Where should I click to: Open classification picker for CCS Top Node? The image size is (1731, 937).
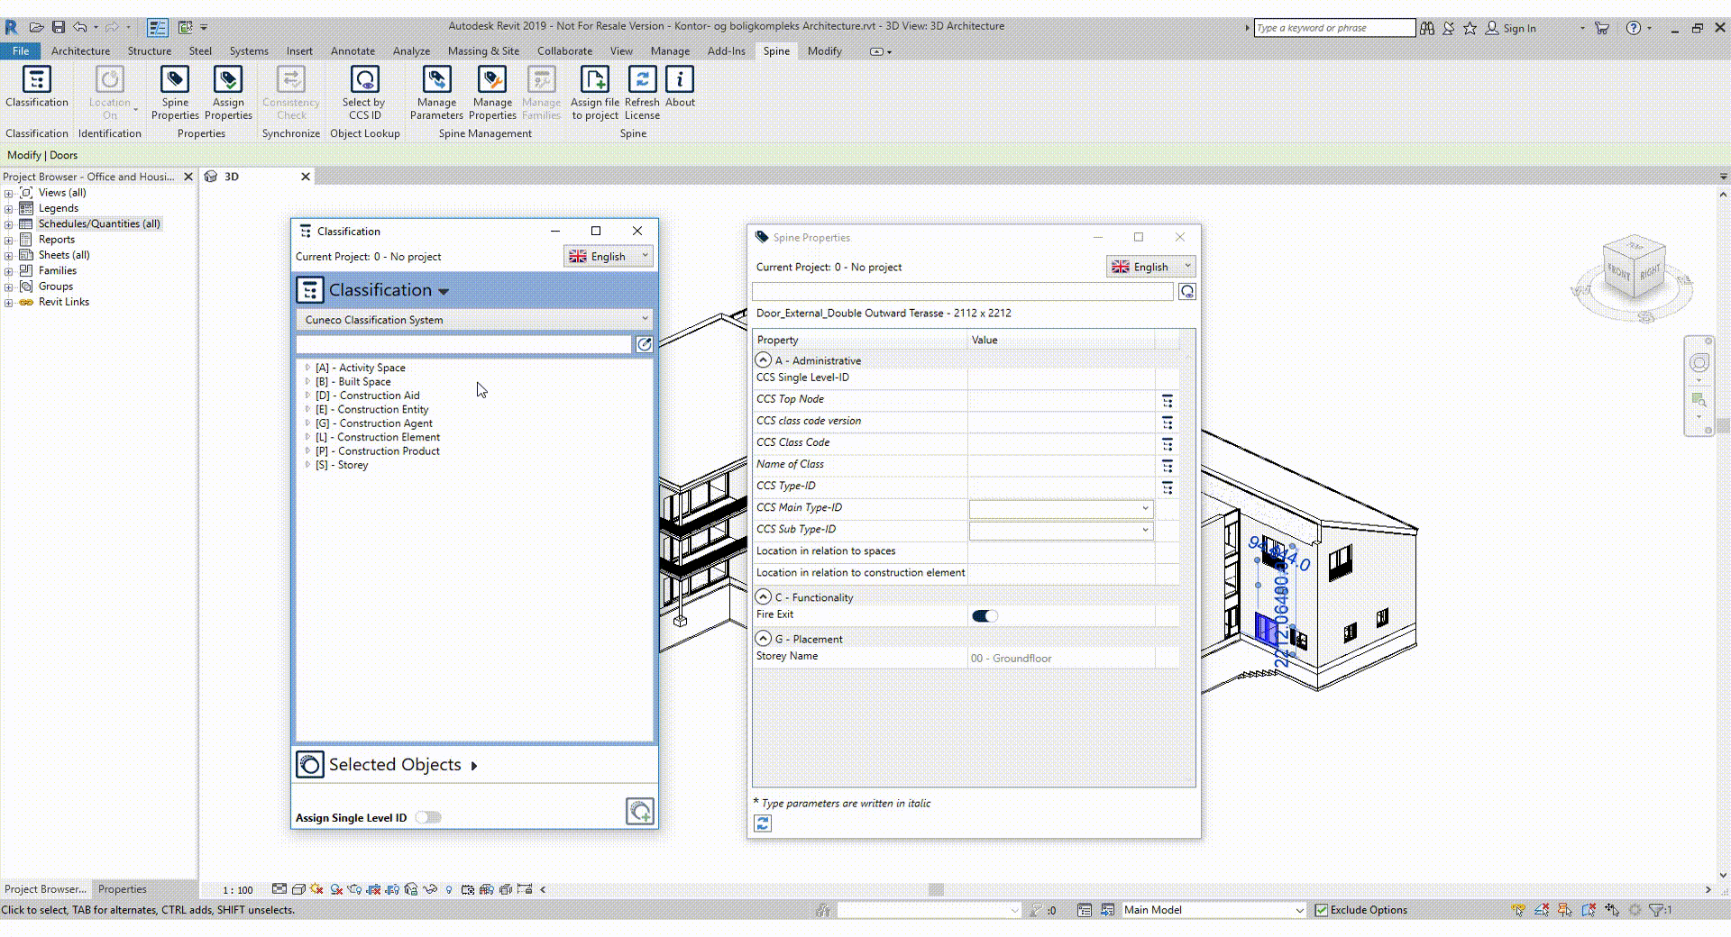tap(1168, 400)
